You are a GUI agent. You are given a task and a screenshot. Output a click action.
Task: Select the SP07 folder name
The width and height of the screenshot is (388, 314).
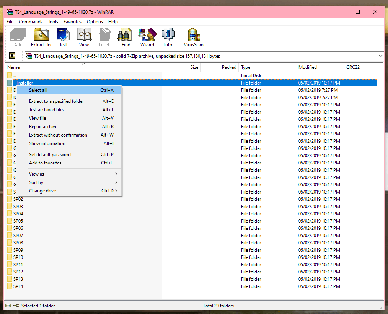(18, 235)
